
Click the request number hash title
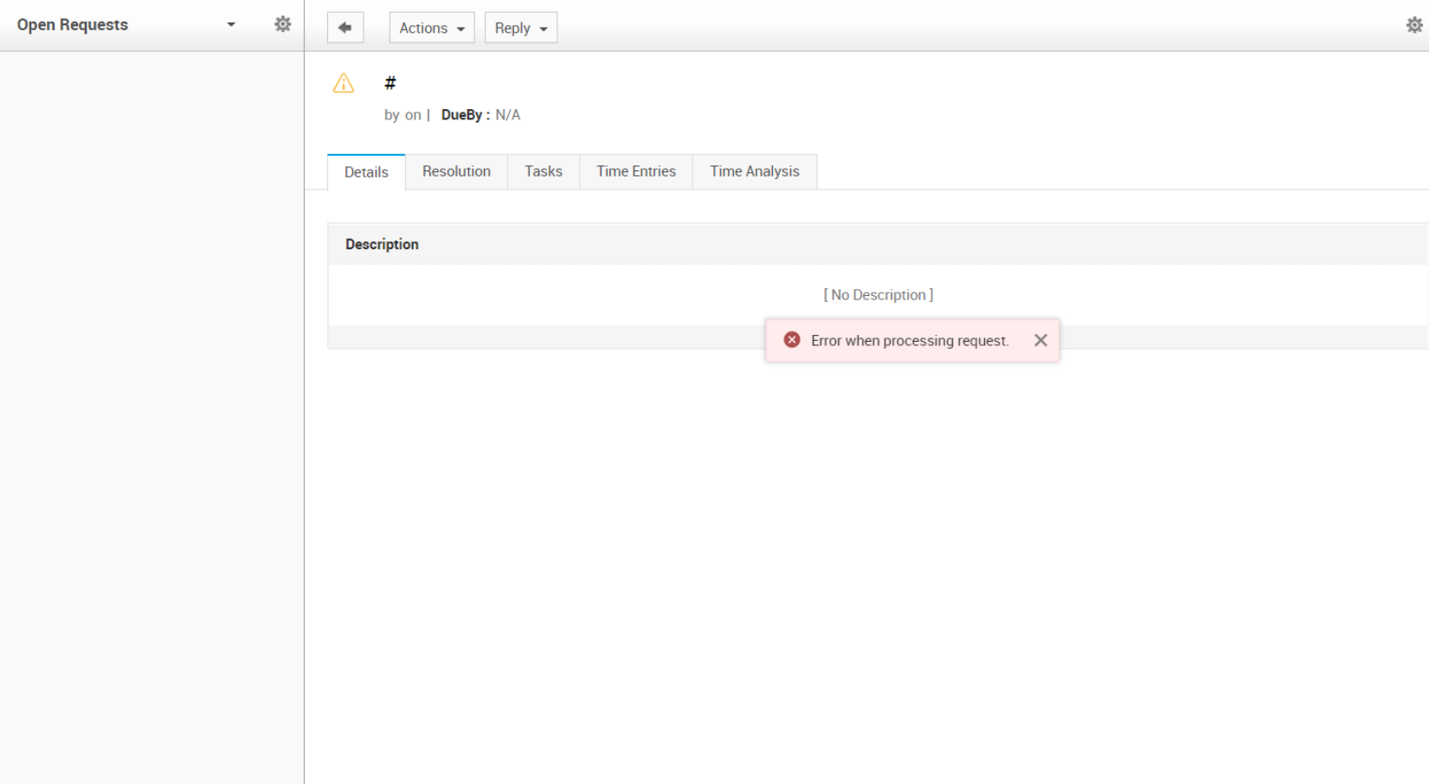click(390, 83)
